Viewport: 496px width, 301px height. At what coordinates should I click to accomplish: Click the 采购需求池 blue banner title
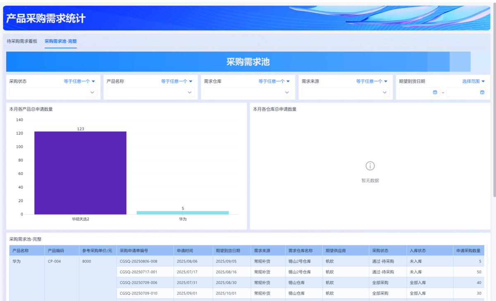(x=248, y=62)
